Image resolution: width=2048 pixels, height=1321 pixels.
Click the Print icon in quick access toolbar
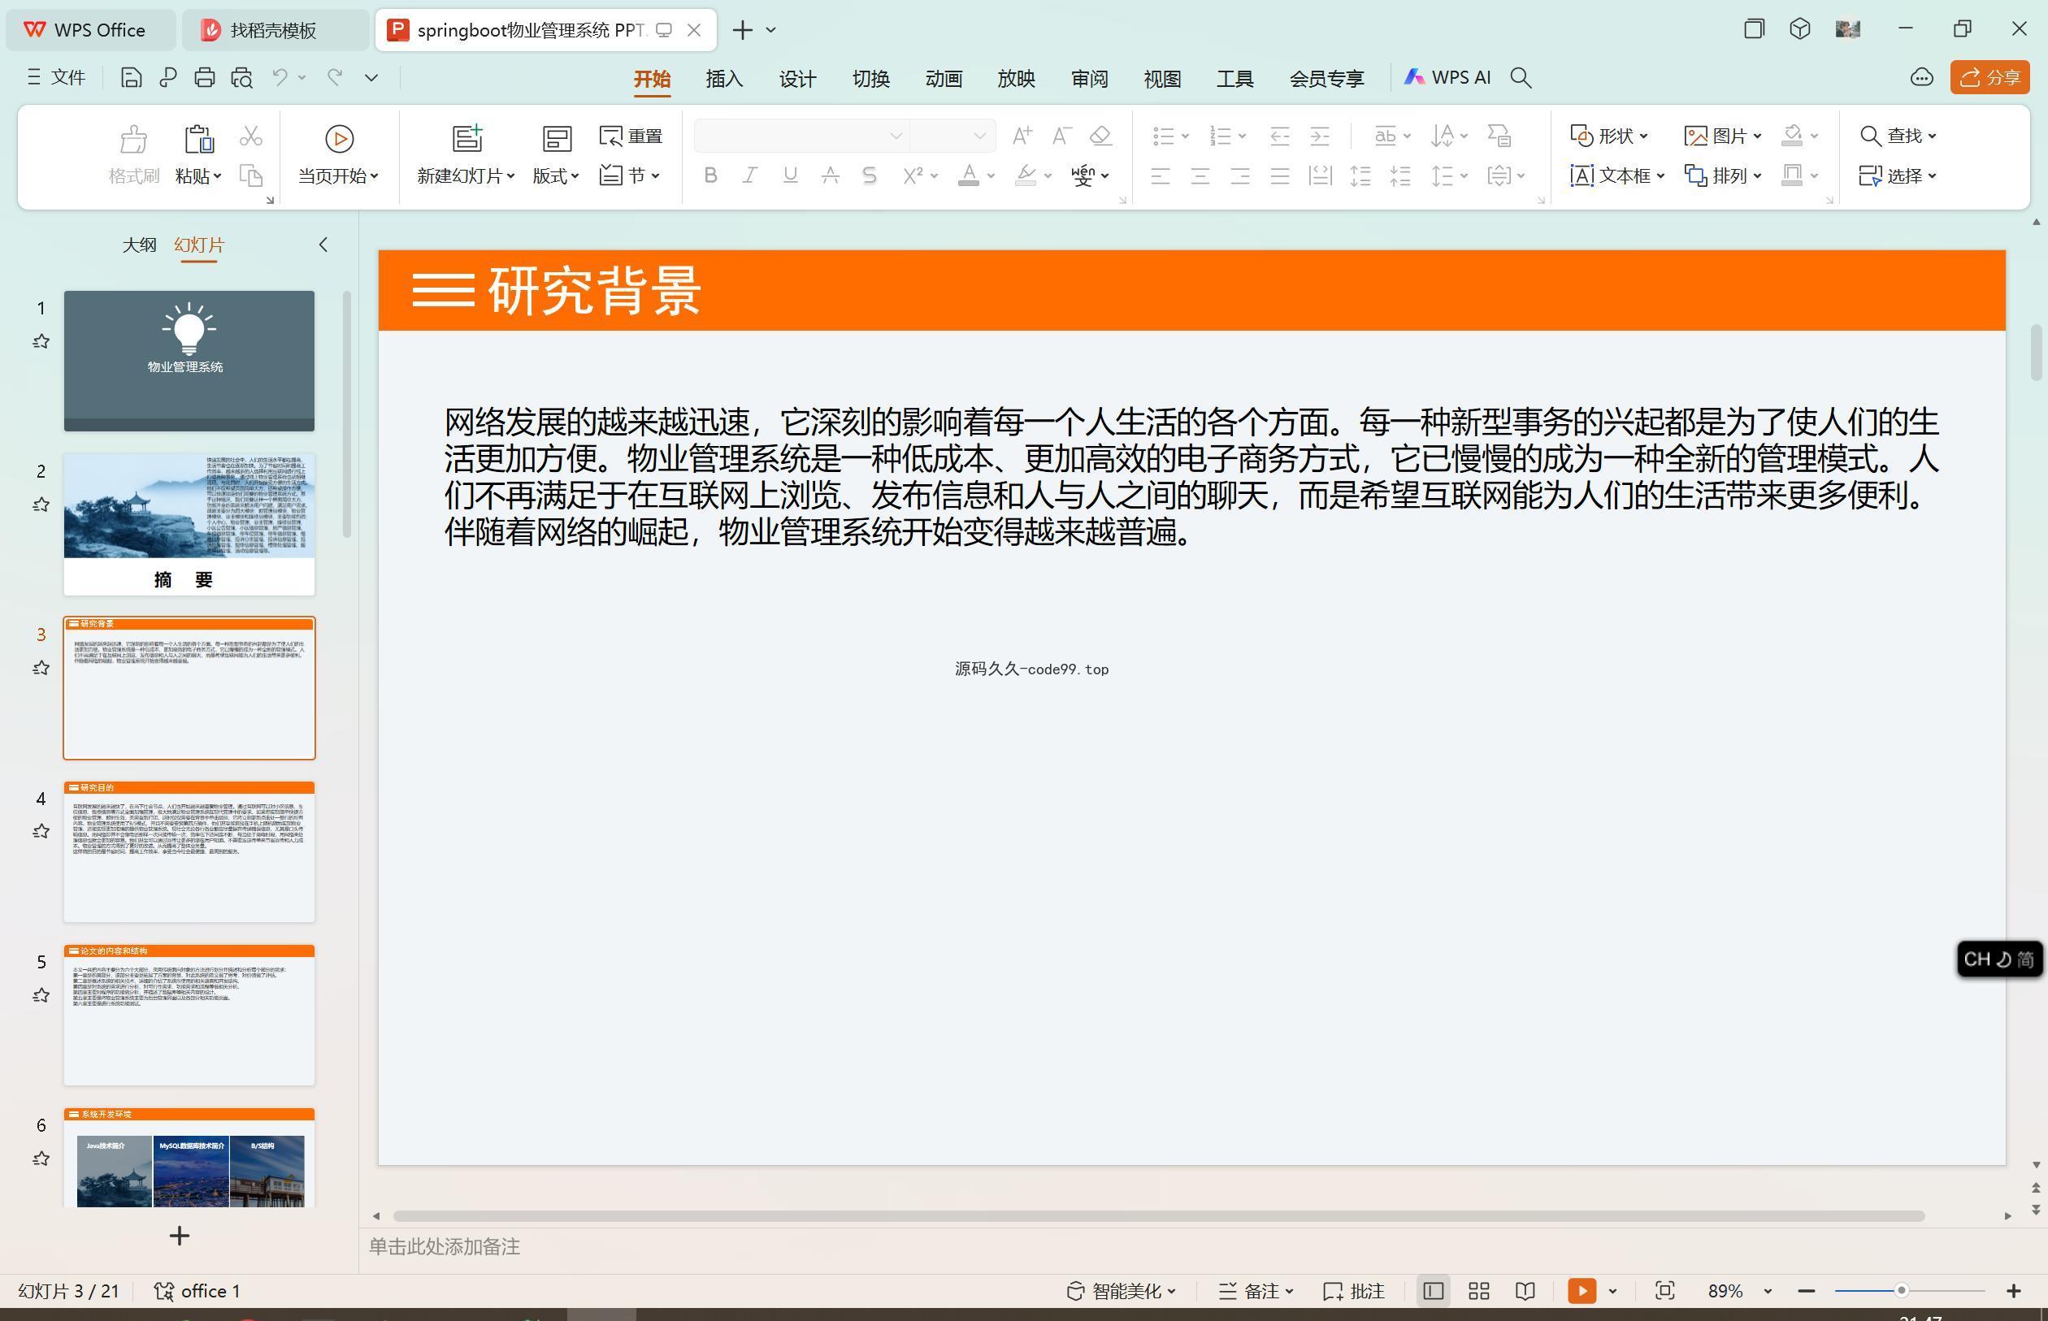[204, 78]
